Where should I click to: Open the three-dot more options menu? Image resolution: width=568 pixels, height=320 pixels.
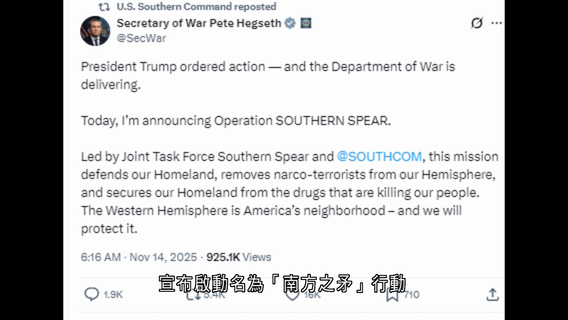point(496,23)
